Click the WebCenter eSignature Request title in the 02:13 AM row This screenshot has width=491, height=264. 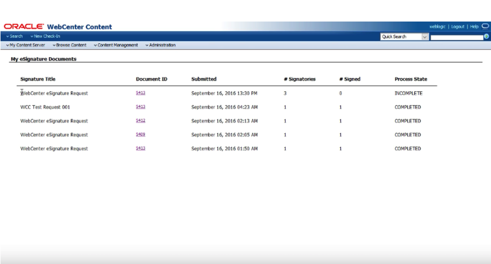tap(54, 121)
